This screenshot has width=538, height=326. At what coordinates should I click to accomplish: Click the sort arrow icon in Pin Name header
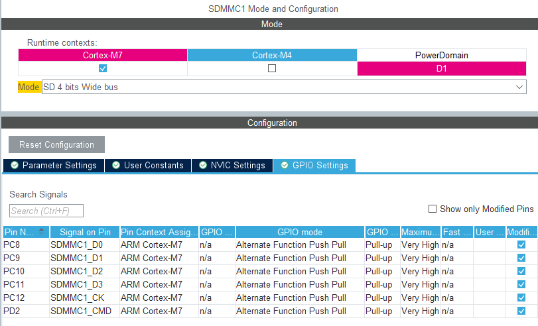[x=42, y=231]
